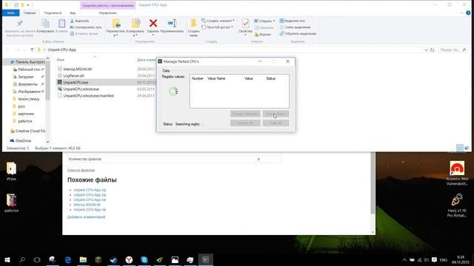
Task: Open the Interop.MSUtil.dll link under Похожие файлы
Action: 87,205
